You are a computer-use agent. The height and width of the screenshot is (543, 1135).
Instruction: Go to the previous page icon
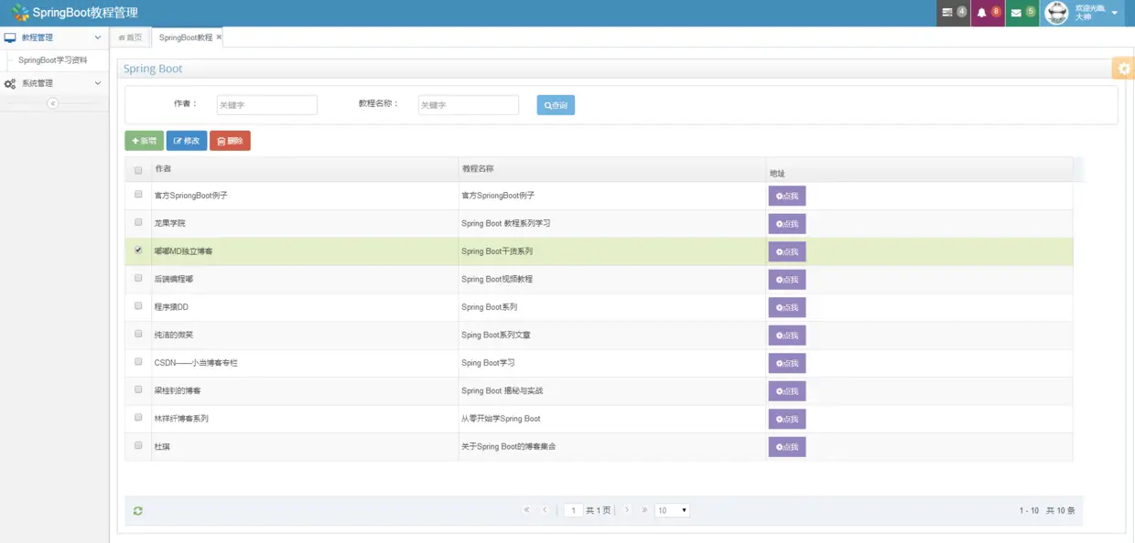pos(545,510)
